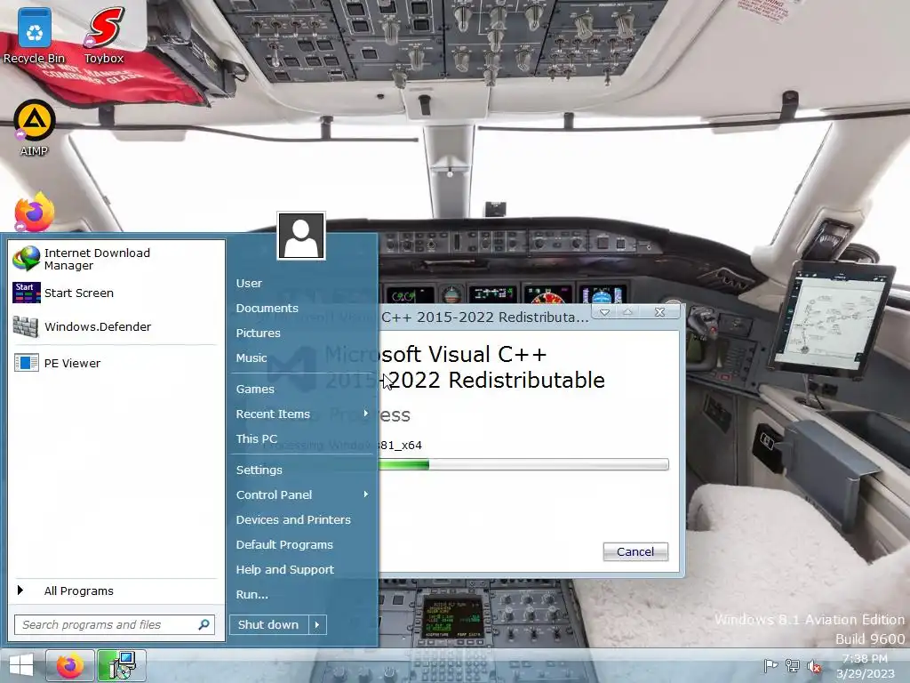Screen dimensions: 910x683
Task: Open Devices and Printers
Action: coord(293,519)
